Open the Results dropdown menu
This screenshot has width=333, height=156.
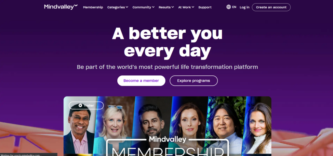point(166,7)
